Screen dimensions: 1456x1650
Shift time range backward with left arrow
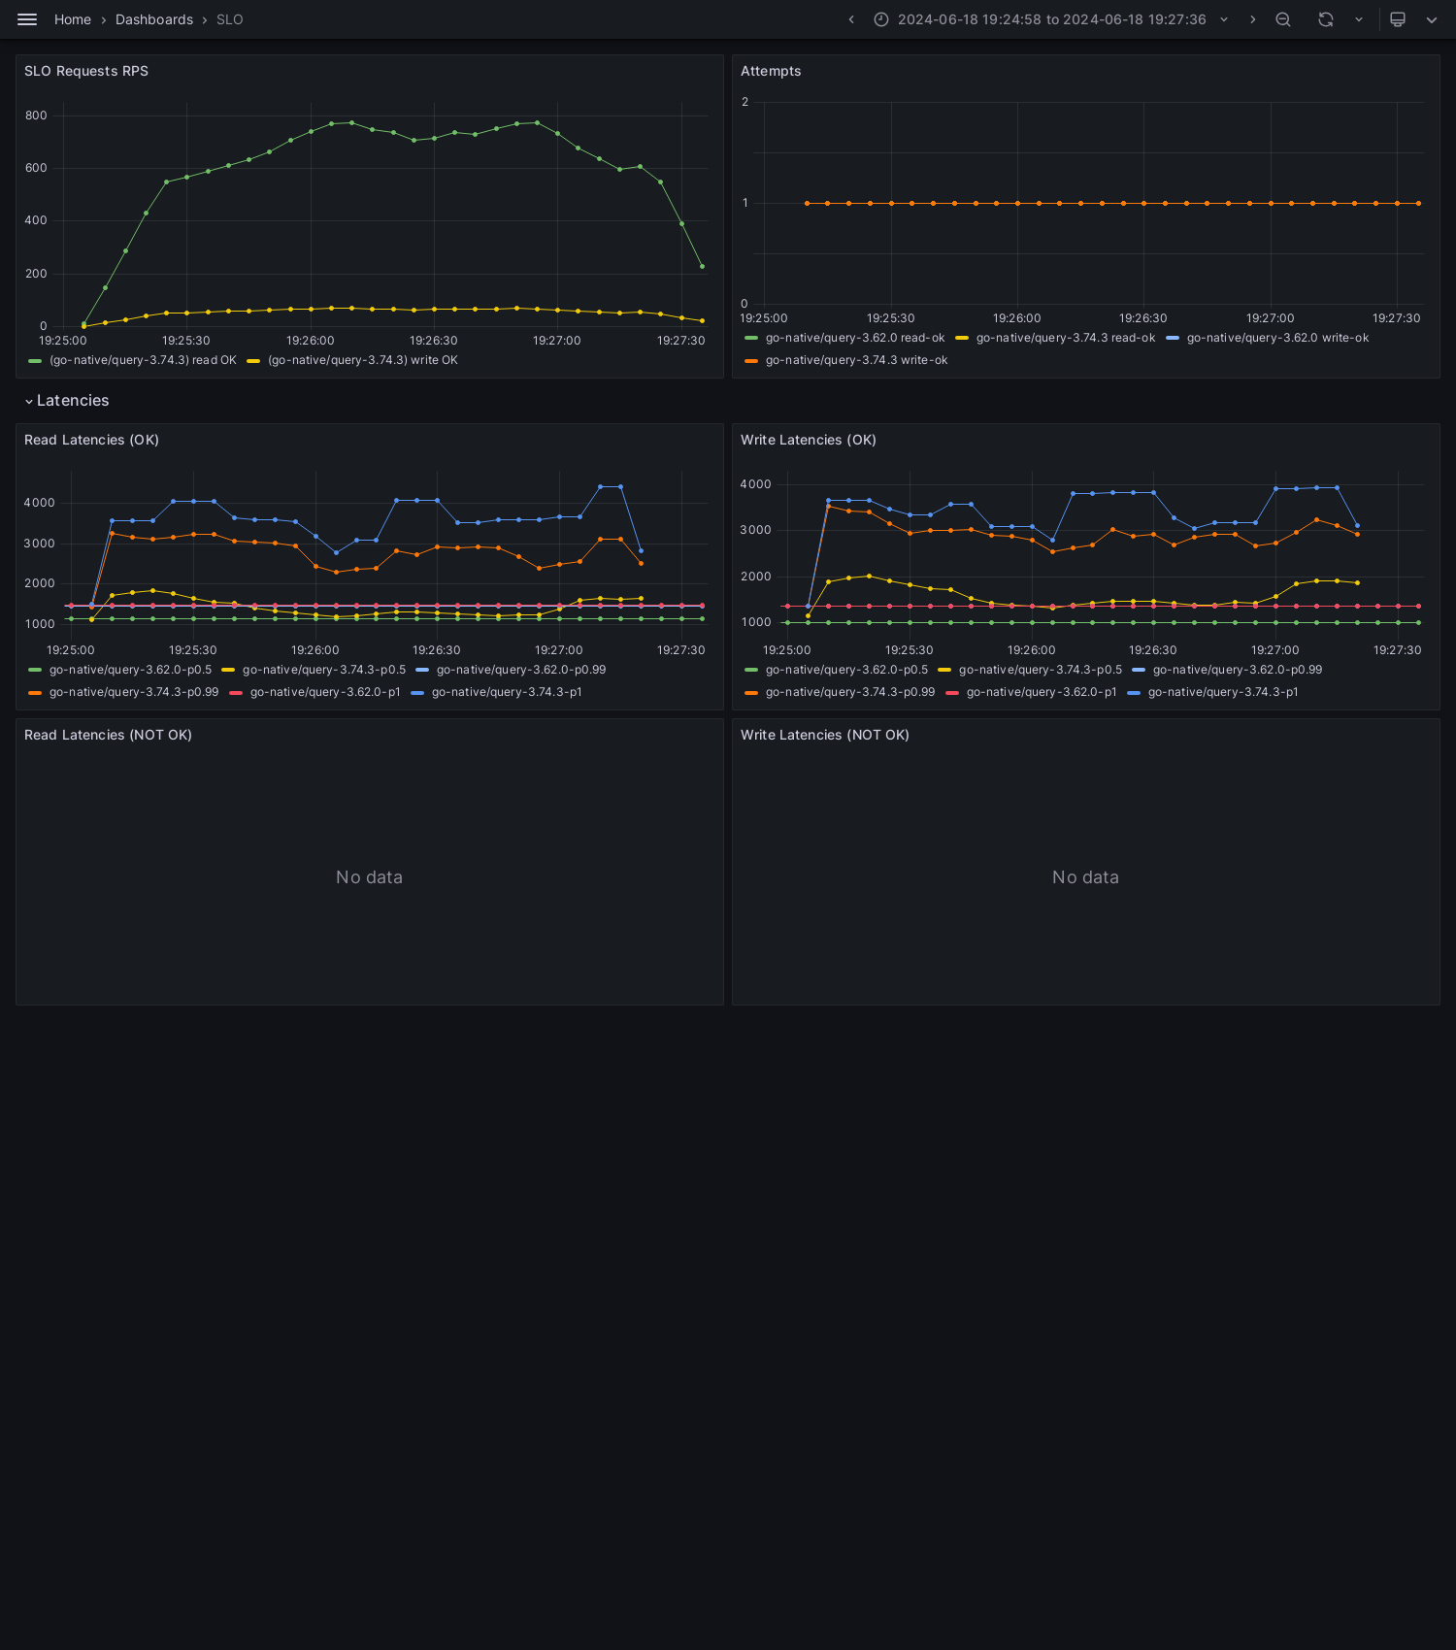coord(851,19)
